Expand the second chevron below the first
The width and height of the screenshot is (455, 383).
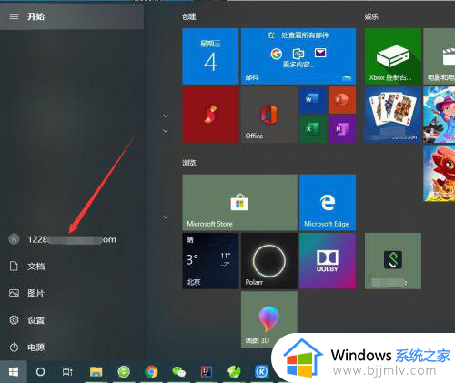click(x=166, y=131)
